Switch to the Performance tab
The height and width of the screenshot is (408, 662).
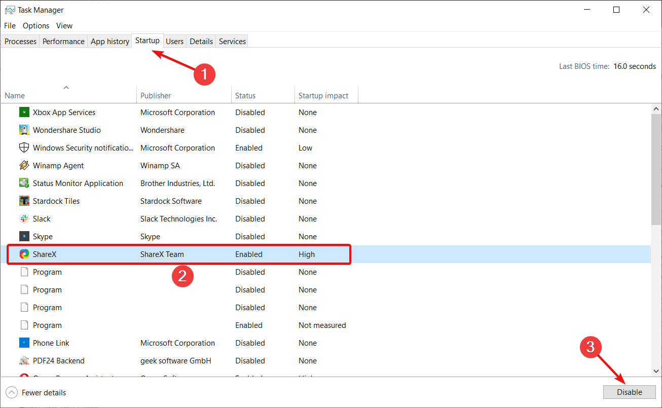tap(63, 42)
